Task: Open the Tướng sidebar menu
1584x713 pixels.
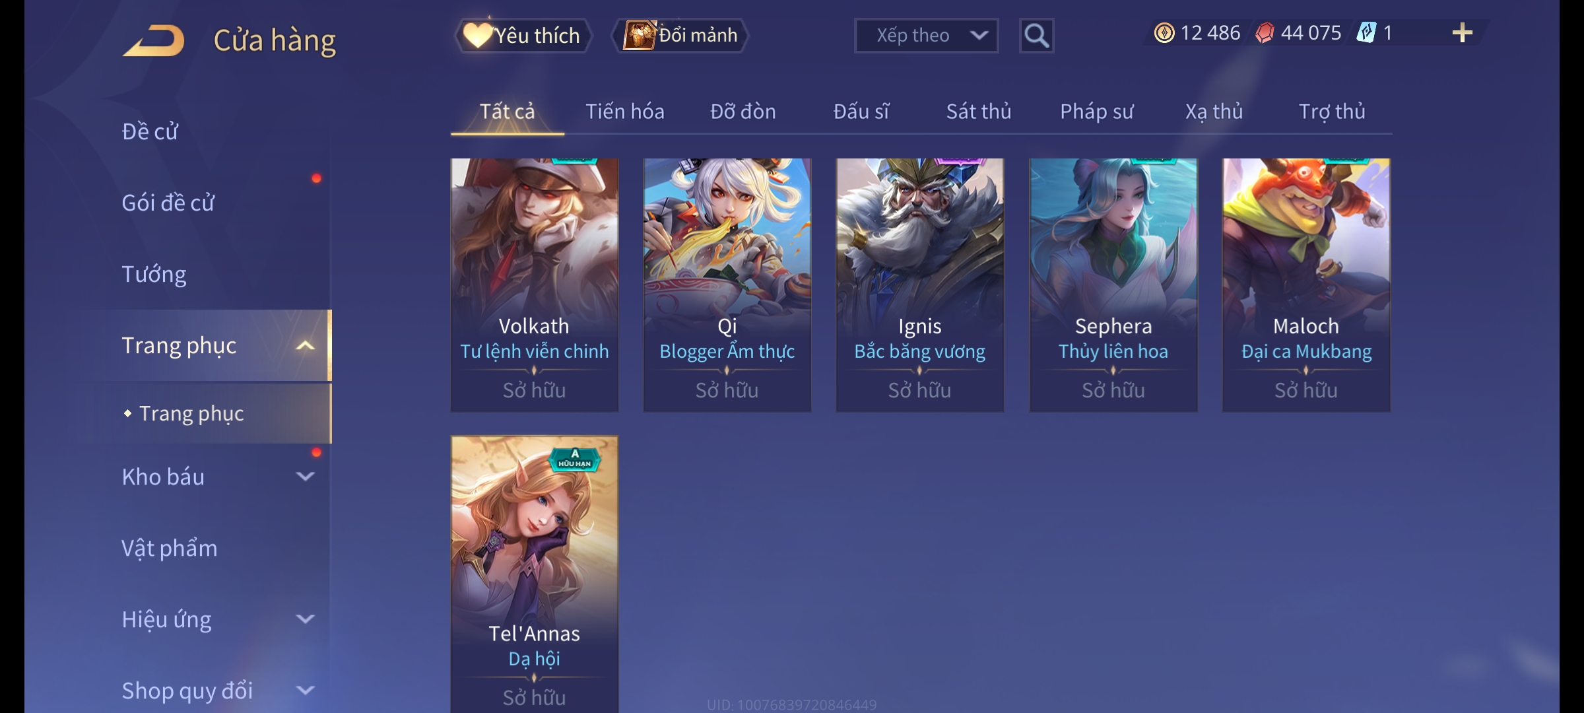Action: tap(154, 274)
